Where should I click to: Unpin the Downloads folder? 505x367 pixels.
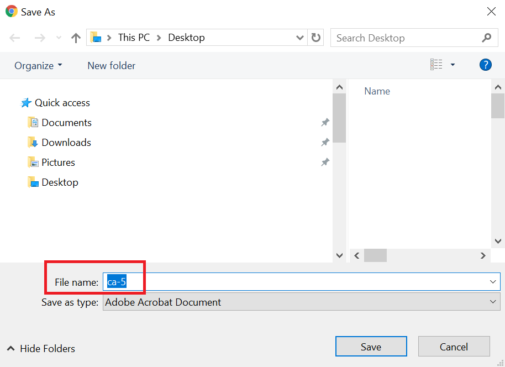[325, 142]
